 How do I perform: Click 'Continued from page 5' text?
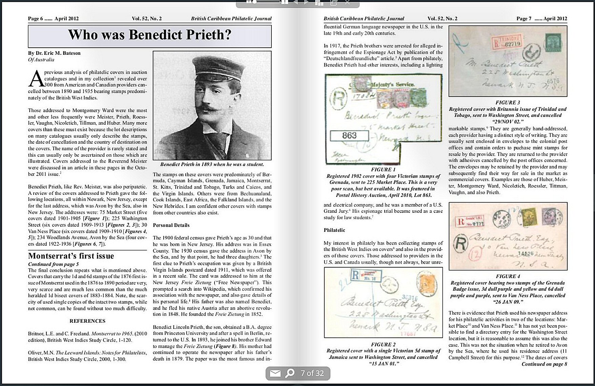[53, 264]
